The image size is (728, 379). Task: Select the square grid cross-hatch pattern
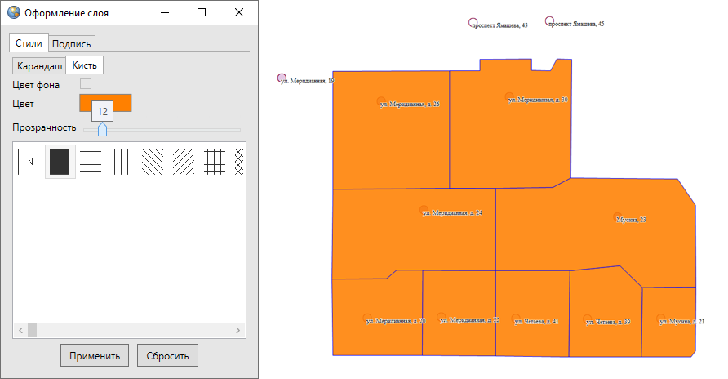[215, 162]
